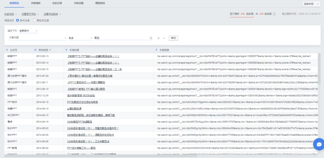This screenshot has width=324, height=158.
Task: Add a filter condition with the plus icon
Action: coord(158,38)
